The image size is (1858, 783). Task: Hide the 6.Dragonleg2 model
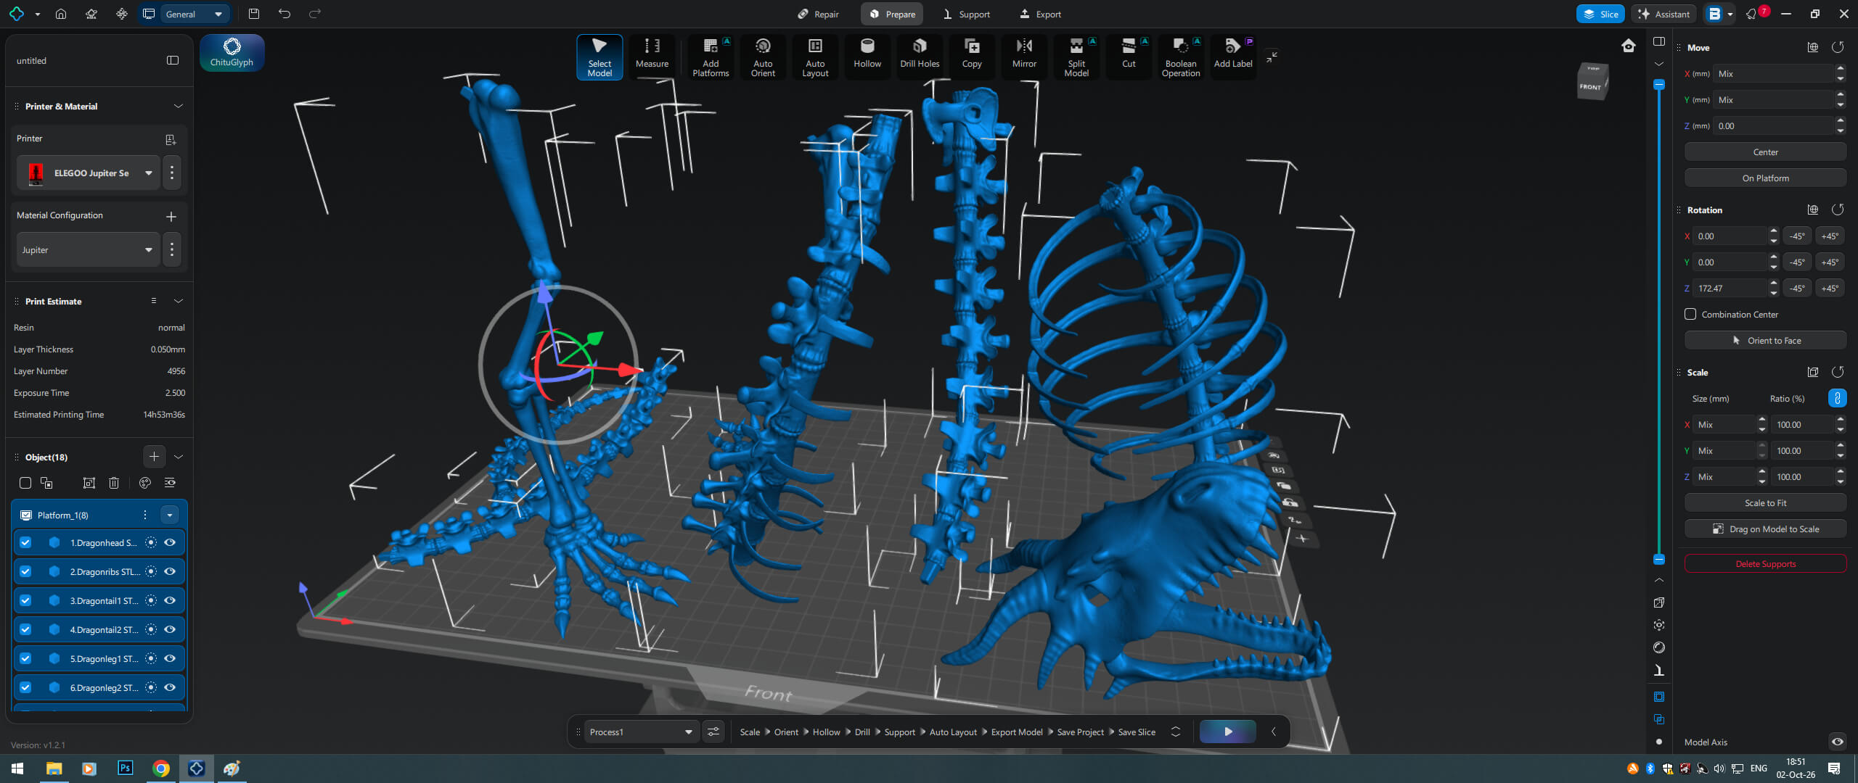tap(170, 687)
